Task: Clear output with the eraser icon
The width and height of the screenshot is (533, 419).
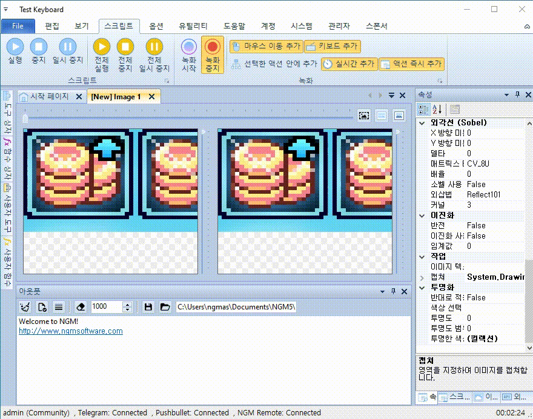Action: click(x=81, y=307)
